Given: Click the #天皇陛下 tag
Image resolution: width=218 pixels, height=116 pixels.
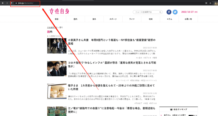Looking at the screenshot, I should point(138,103).
